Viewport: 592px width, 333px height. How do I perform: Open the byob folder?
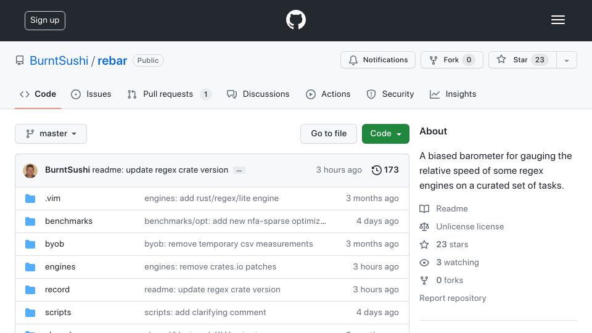pos(54,244)
